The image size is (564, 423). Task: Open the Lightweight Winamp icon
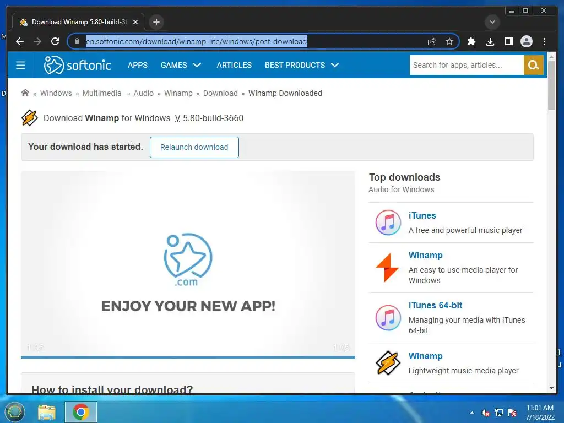(x=388, y=363)
